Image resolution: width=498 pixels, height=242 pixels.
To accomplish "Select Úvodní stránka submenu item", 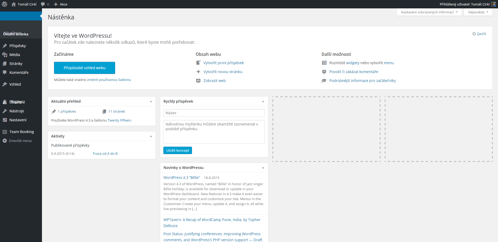I will [x=16, y=34].
